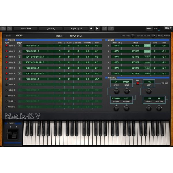The image size is (173, 173).
Task: Open Zone 3 Omni input channel selector
Action: pos(116,57)
